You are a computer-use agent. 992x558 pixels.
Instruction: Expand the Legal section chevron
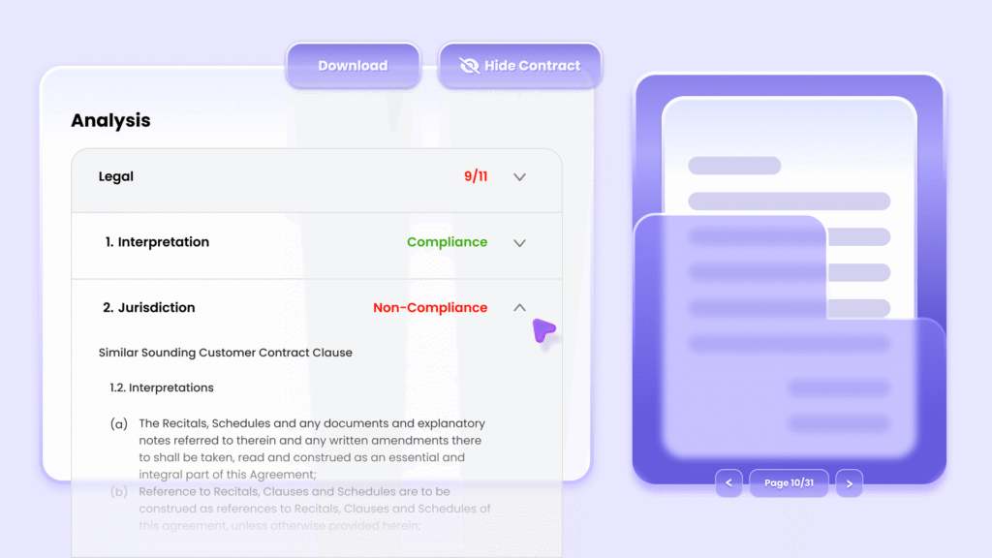coord(519,177)
